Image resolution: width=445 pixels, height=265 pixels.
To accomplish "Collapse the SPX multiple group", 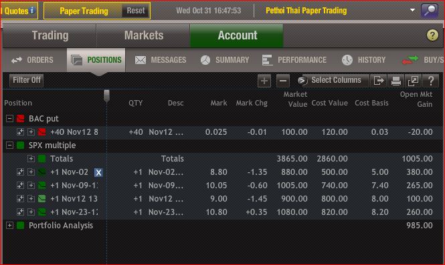I will point(9,146).
